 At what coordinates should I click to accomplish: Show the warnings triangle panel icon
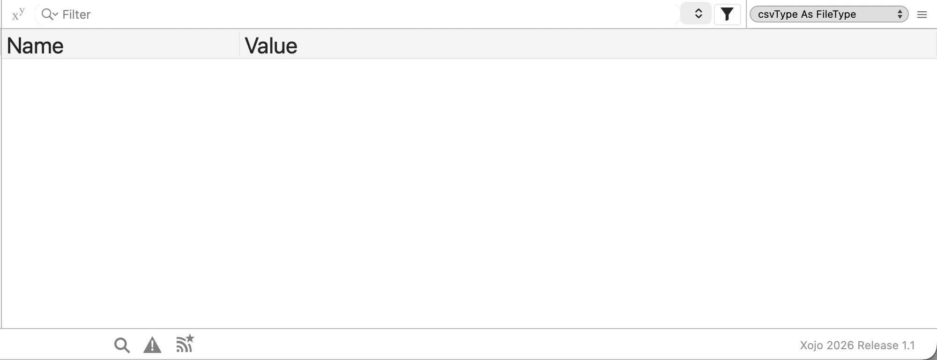point(152,345)
